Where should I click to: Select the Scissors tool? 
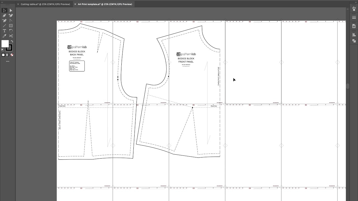pos(11,36)
